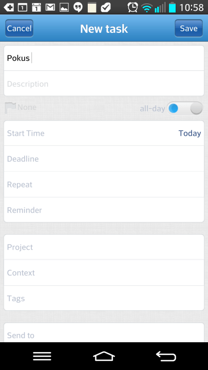
Task: Tap the Hangouts quote notification icon
Action: point(78,7)
